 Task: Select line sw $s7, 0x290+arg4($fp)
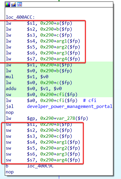coord(43,160)
